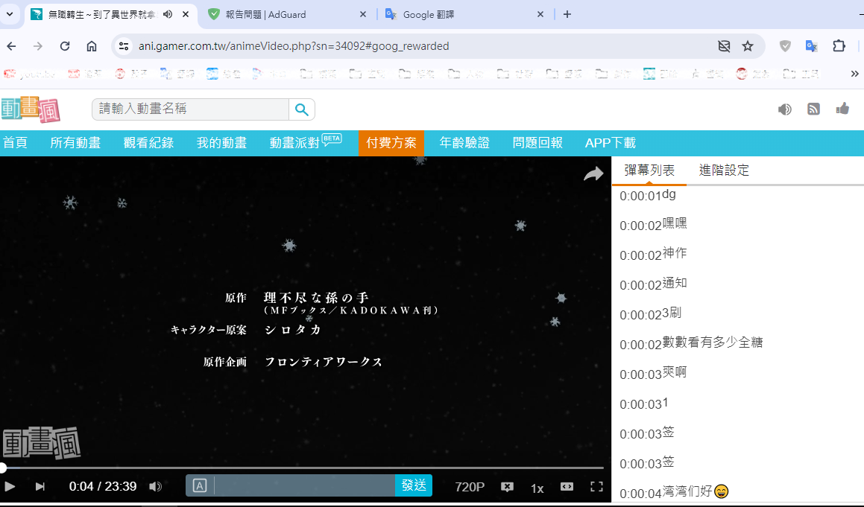Enter fullscreen mode
Image resolution: width=864 pixels, height=507 pixels.
pyautogui.click(x=596, y=485)
